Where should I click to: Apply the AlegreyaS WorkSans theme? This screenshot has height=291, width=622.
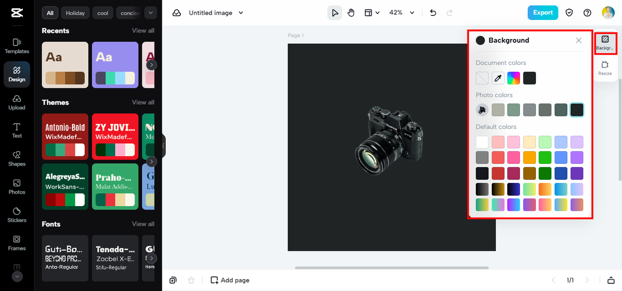coord(65,187)
